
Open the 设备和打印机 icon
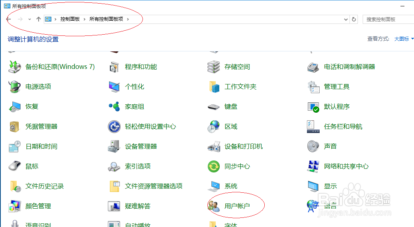click(x=214, y=146)
